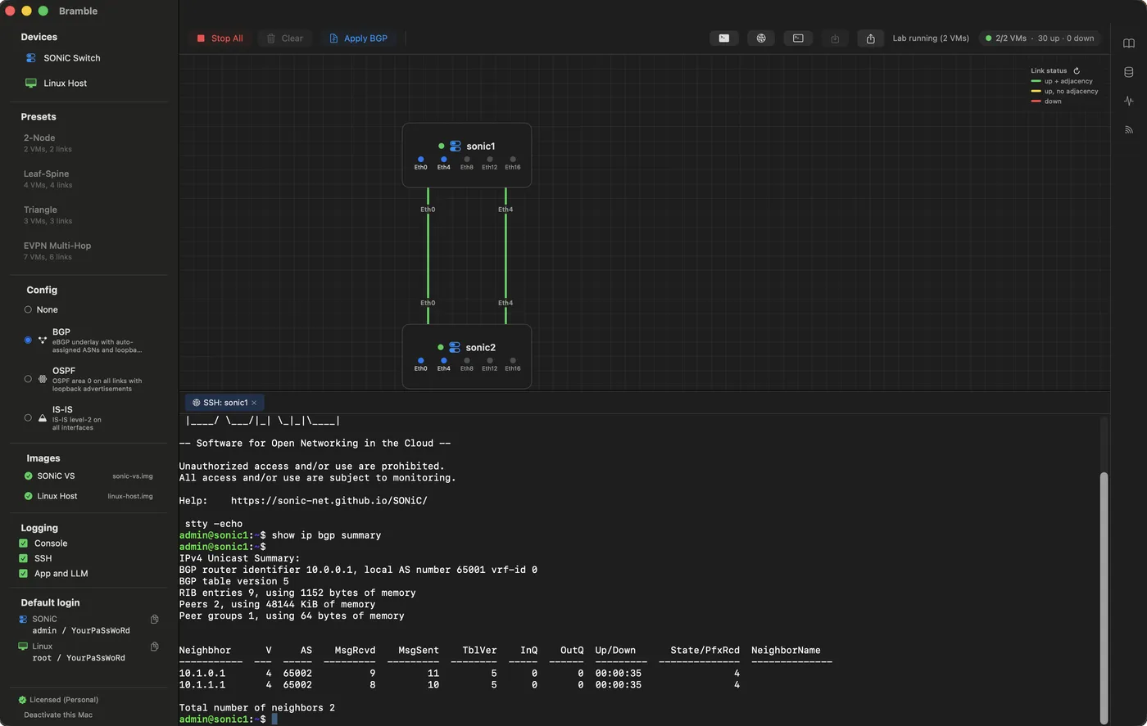Viewport: 1147px width, 726px height.
Task: Refresh link status with the circular arrow
Action: tap(1077, 70)
